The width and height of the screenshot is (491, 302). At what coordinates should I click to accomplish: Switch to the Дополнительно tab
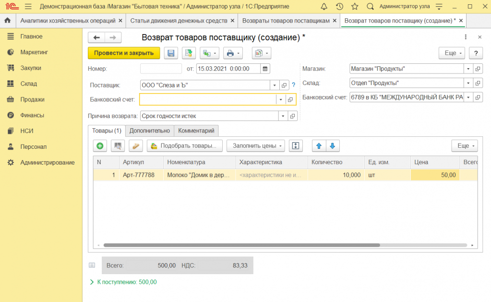pyautogui.click(x=149, y=131)
